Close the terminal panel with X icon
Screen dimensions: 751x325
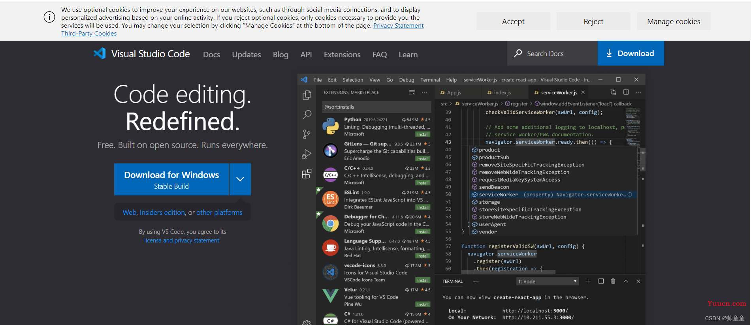[638, 281]
